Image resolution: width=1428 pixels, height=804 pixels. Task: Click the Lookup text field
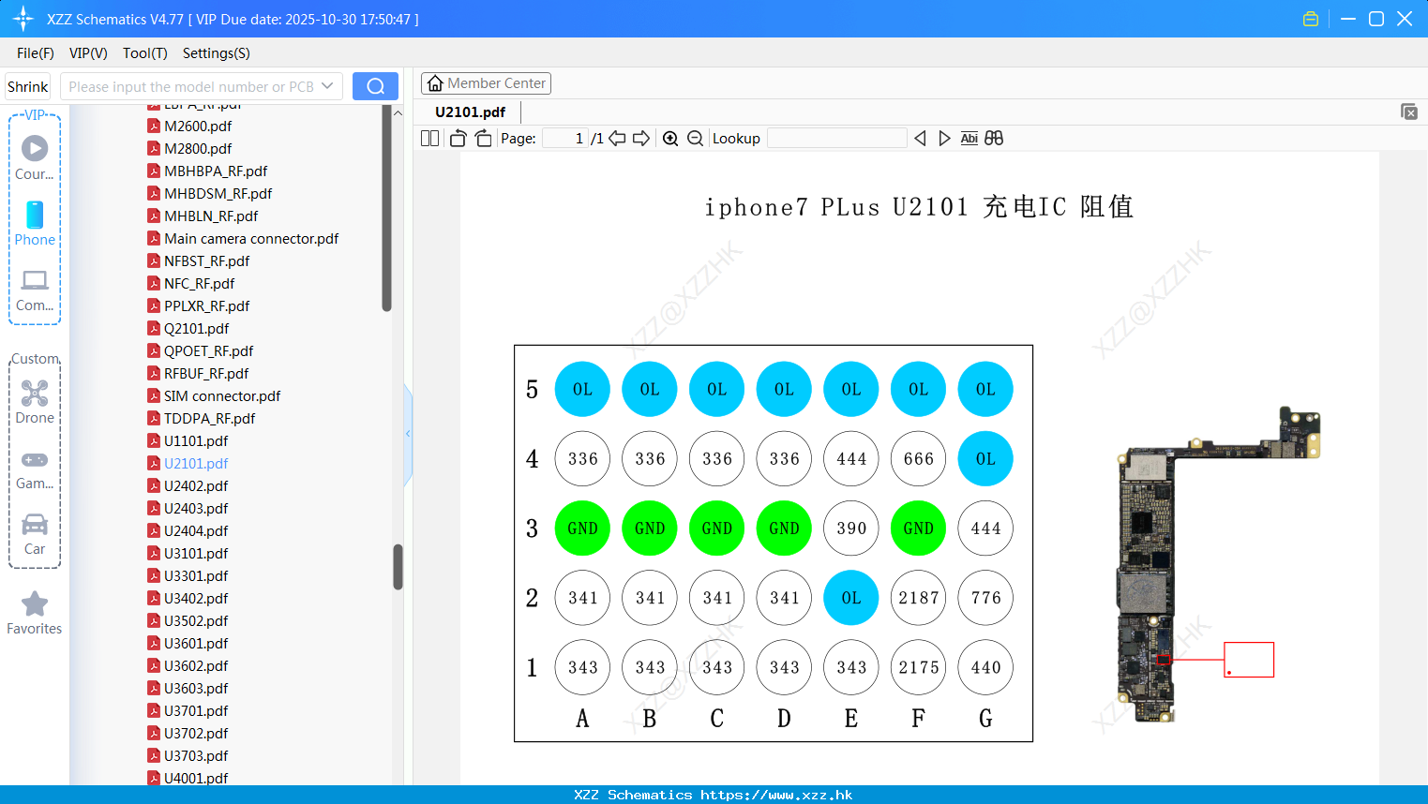point(836,138)
